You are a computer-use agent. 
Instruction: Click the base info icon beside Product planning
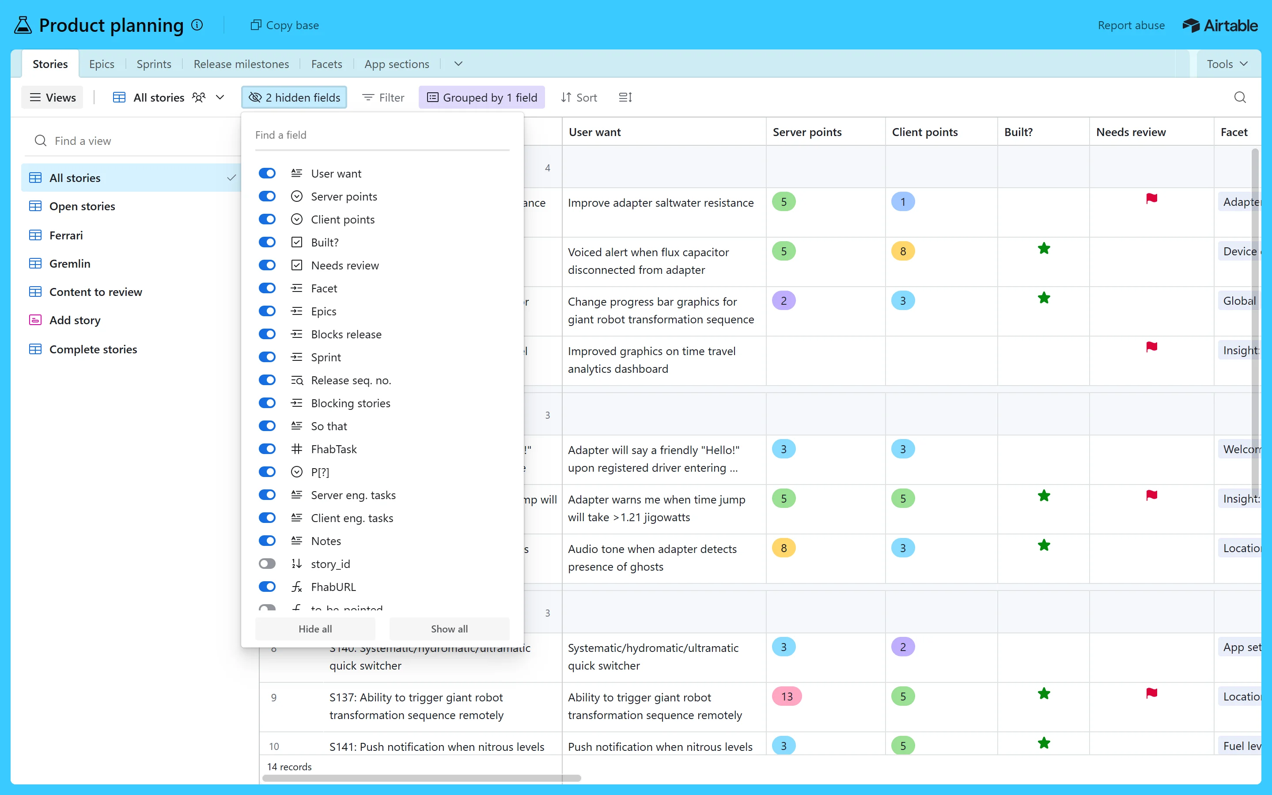pos(197,25)
